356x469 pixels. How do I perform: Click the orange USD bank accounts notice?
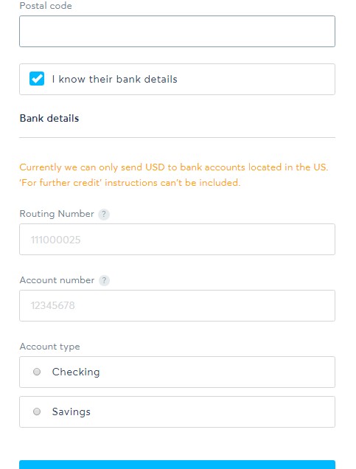click(174, 167)
